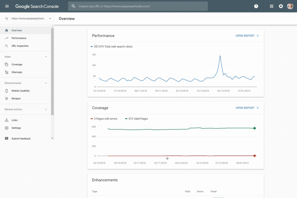Open the Performance report
This screenshot has height=198, width=297.
pos(247,36)
